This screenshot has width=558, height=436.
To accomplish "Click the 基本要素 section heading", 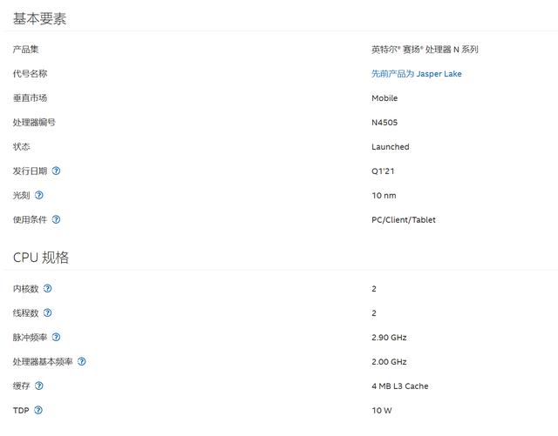I will tap(40, 18).
